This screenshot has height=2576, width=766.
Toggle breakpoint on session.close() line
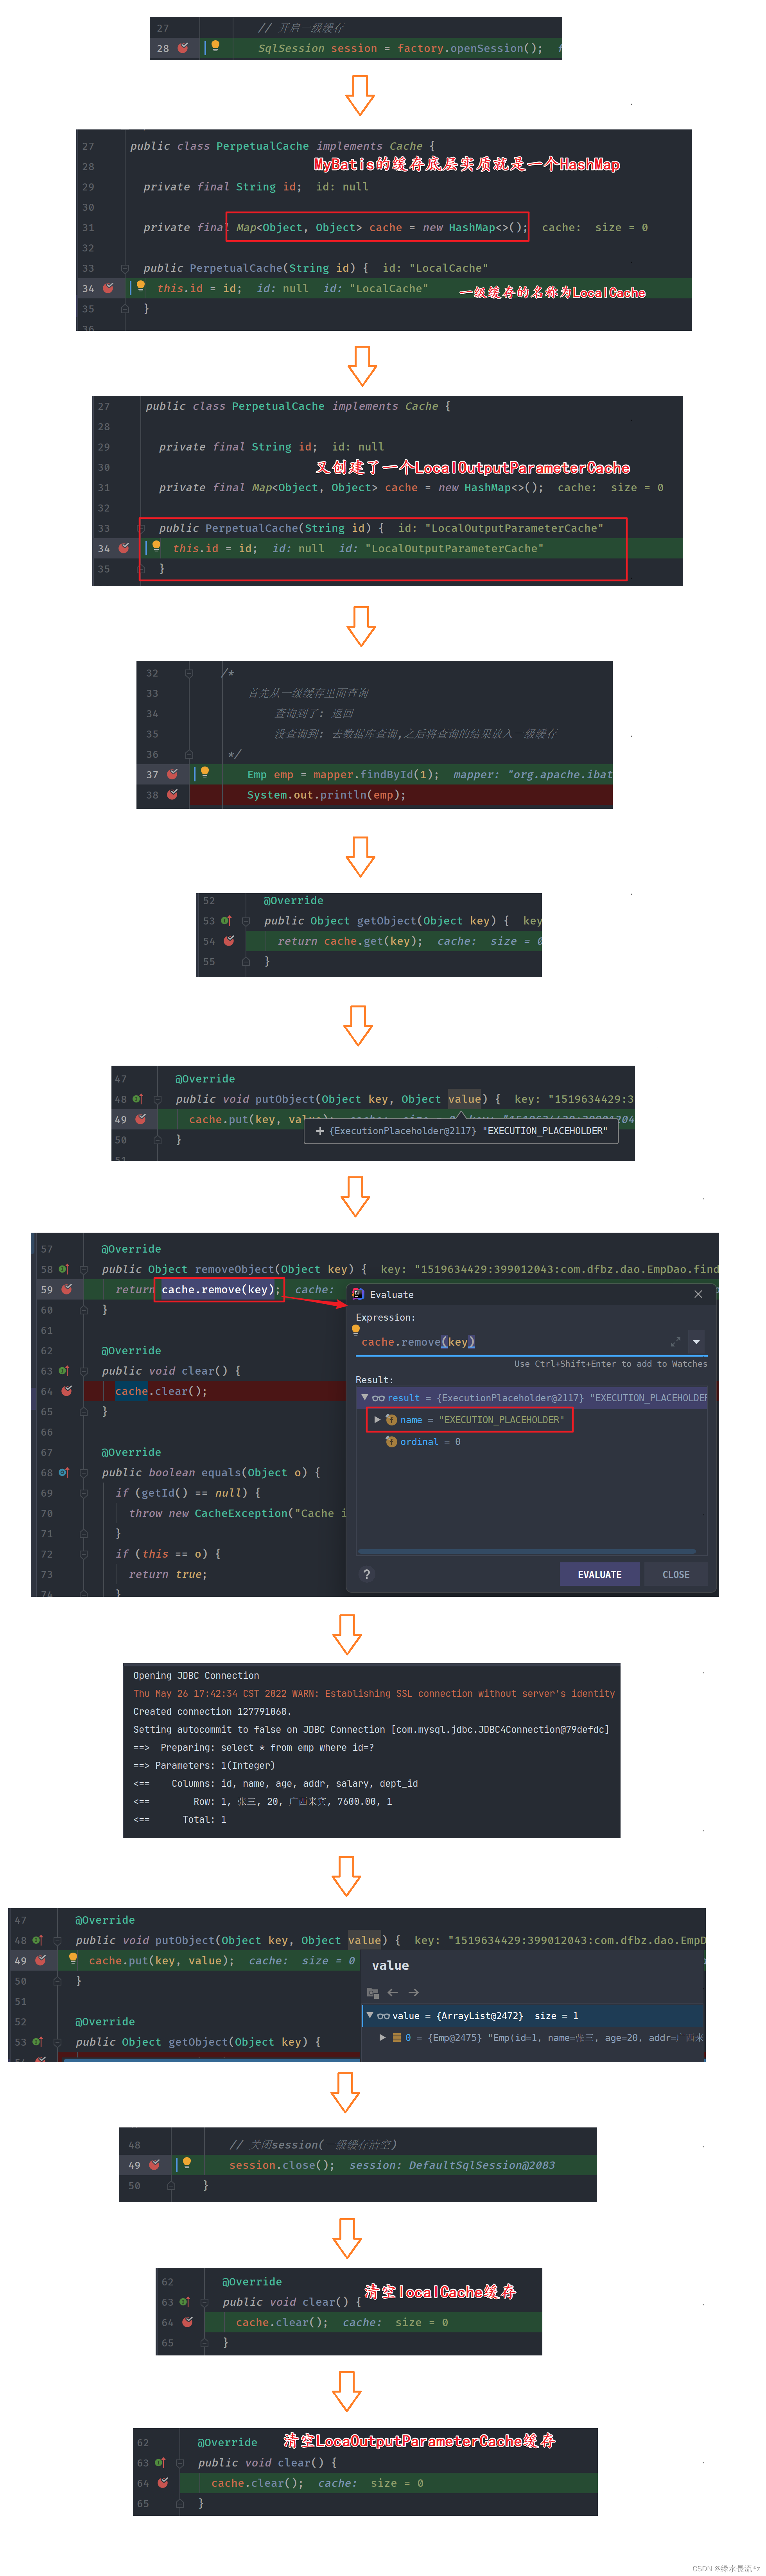tap(155, 2165)
